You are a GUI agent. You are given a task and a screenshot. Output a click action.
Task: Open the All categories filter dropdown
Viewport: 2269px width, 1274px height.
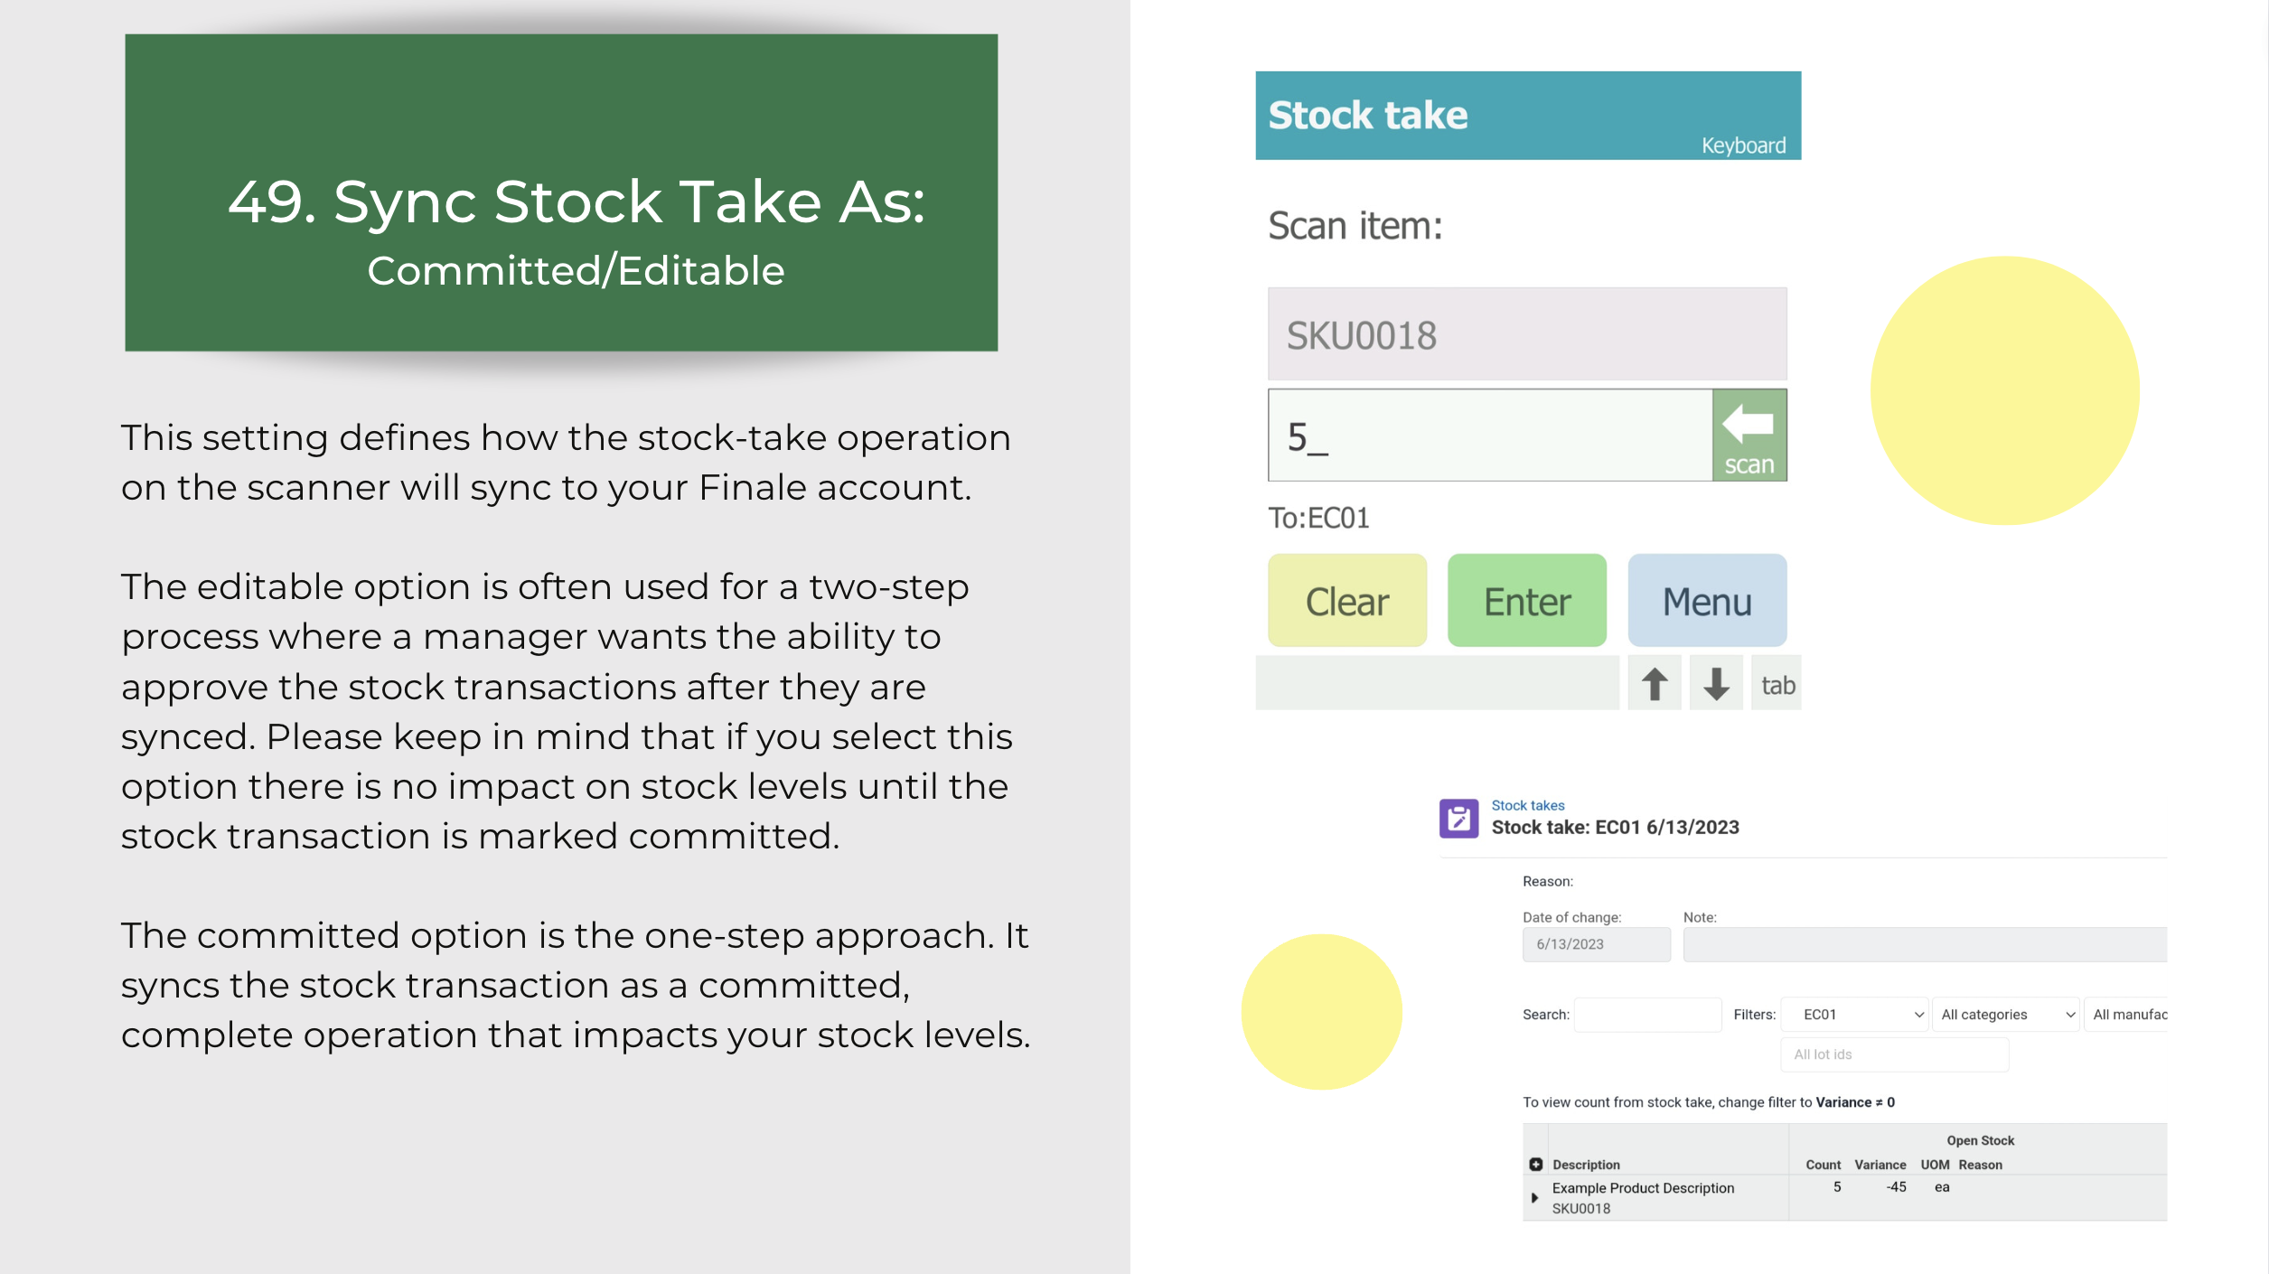2005,1015
